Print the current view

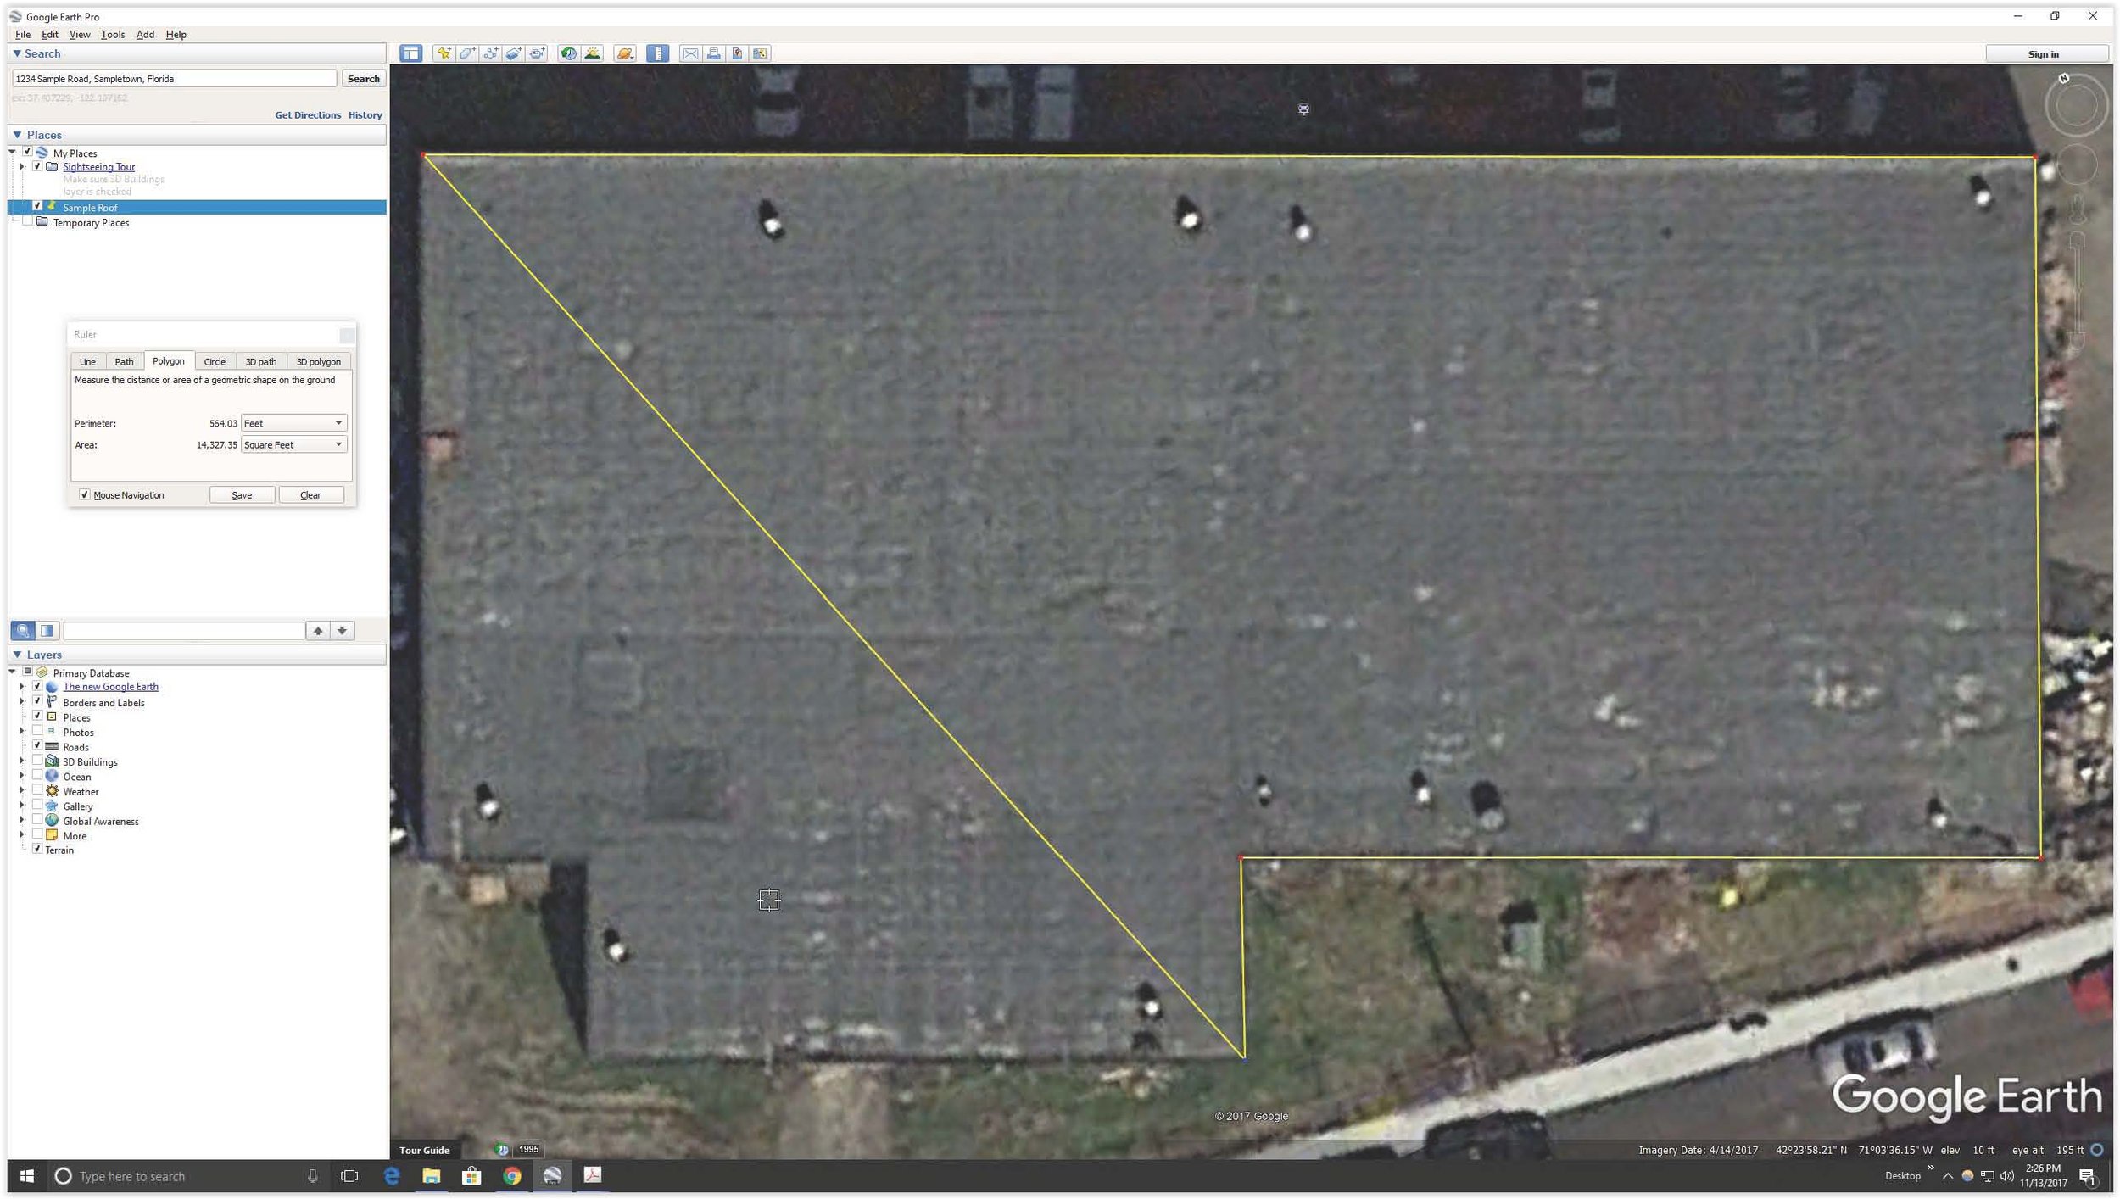click(714, 53)
